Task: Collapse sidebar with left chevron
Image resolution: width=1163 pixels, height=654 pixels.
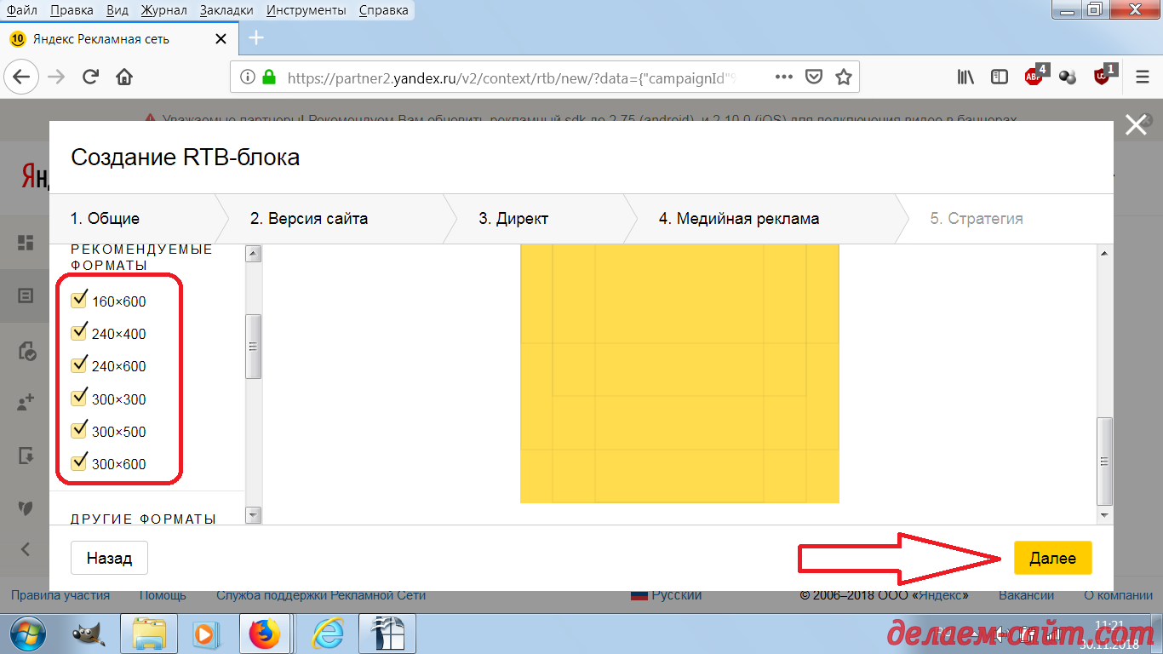Action: (26, 549)
